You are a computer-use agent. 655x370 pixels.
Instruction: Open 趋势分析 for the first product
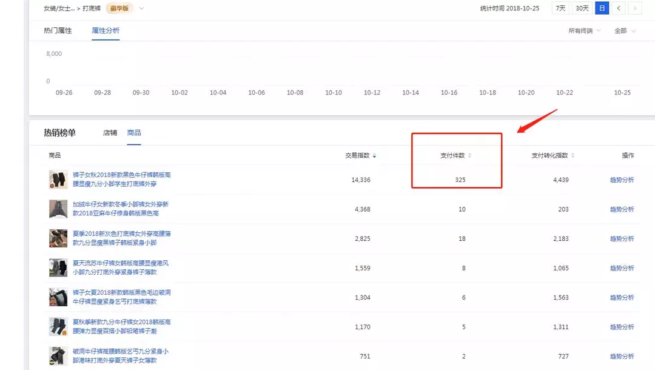pos(622,180)
